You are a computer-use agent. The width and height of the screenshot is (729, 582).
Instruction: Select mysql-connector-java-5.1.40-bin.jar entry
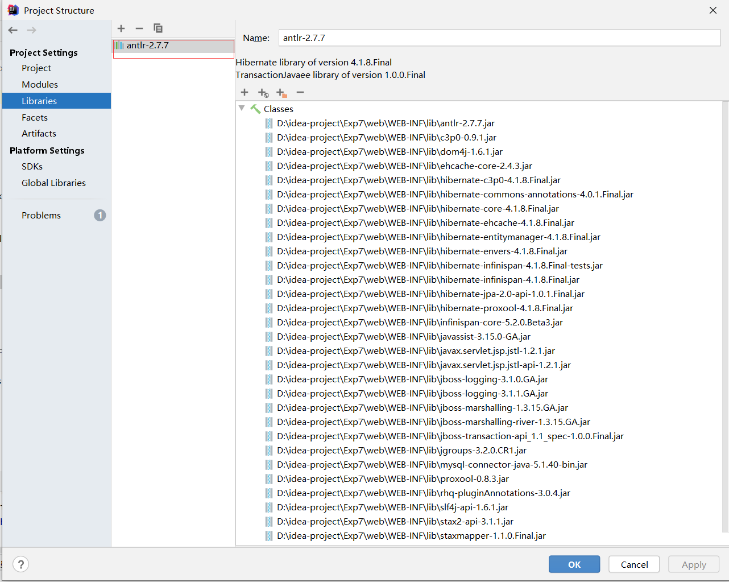(432, 465)
